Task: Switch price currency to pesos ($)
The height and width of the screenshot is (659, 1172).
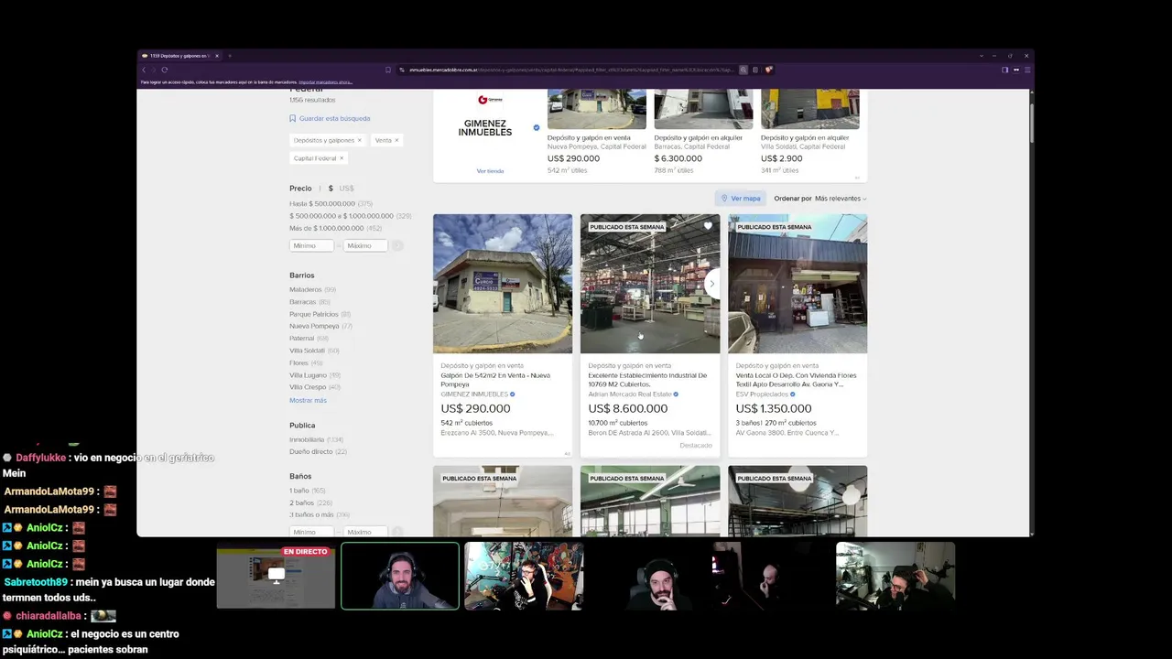Action: coord(331,189)
